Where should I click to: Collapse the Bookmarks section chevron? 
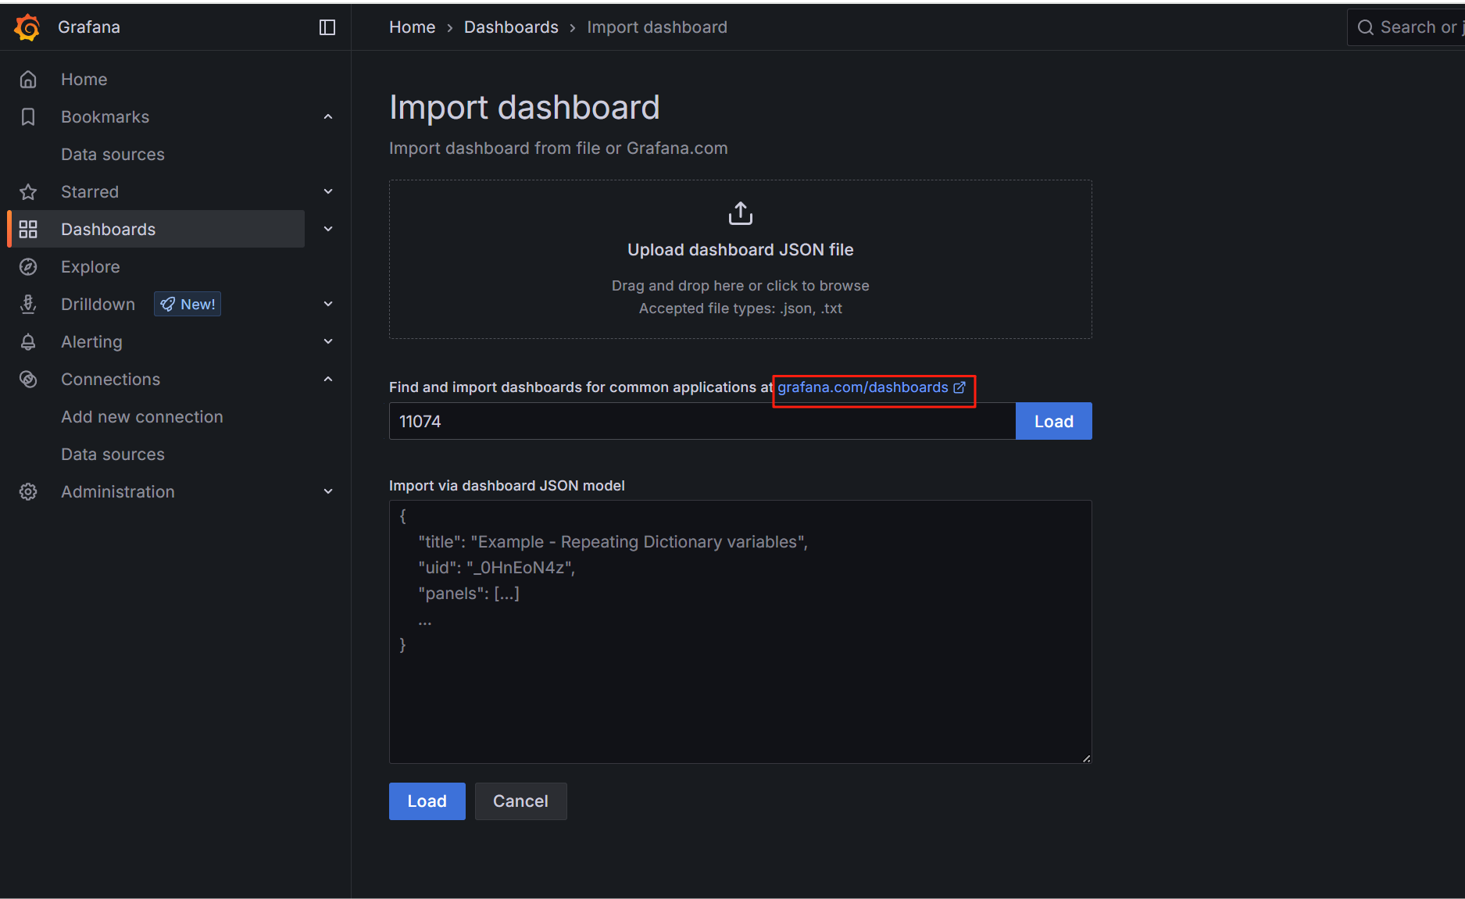(x=328, y=116)
